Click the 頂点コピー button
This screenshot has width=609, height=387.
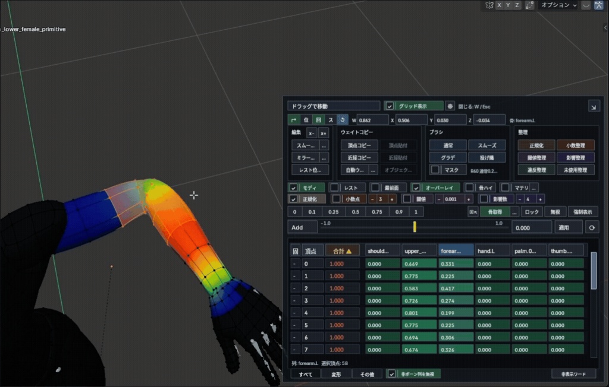[x=359, y=145]
